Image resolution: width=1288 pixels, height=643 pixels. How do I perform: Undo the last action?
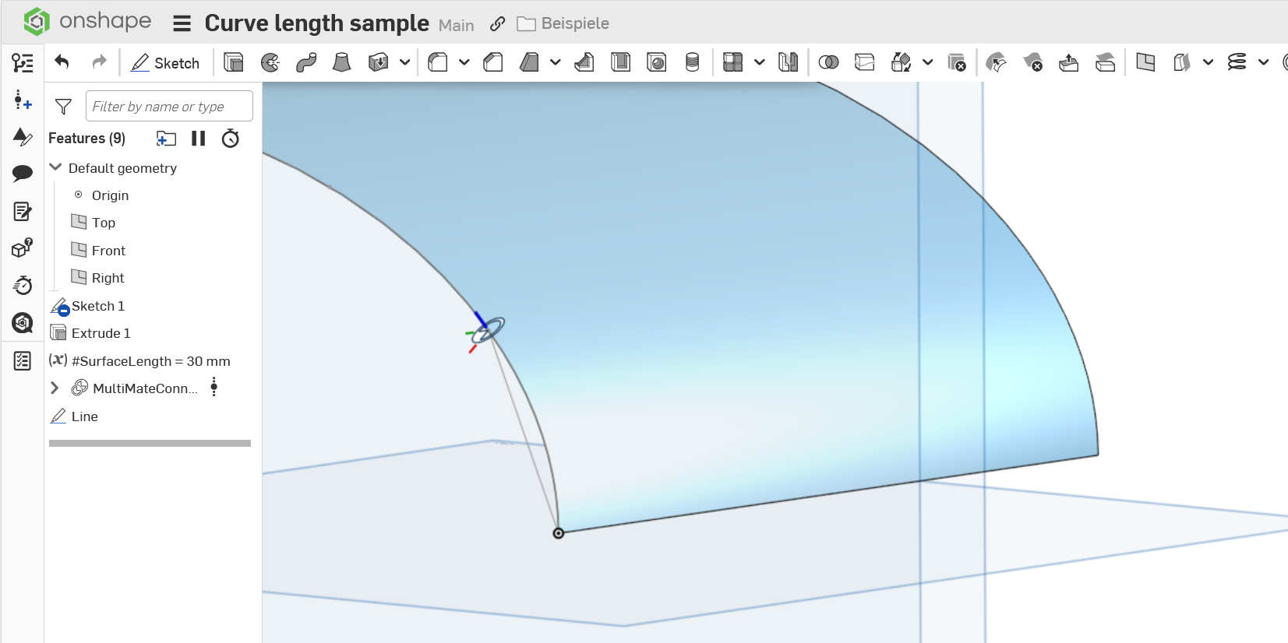click(62, 62)
